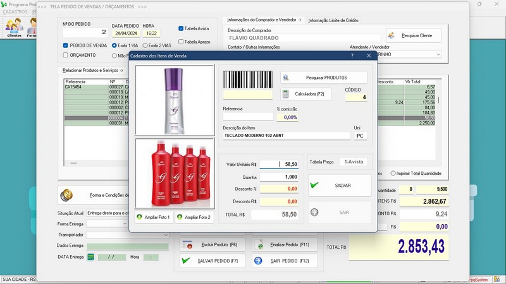This screenshot has height=284, width=506.
Task: Click Pesquisar Cliente button
Action: [414, 35]
